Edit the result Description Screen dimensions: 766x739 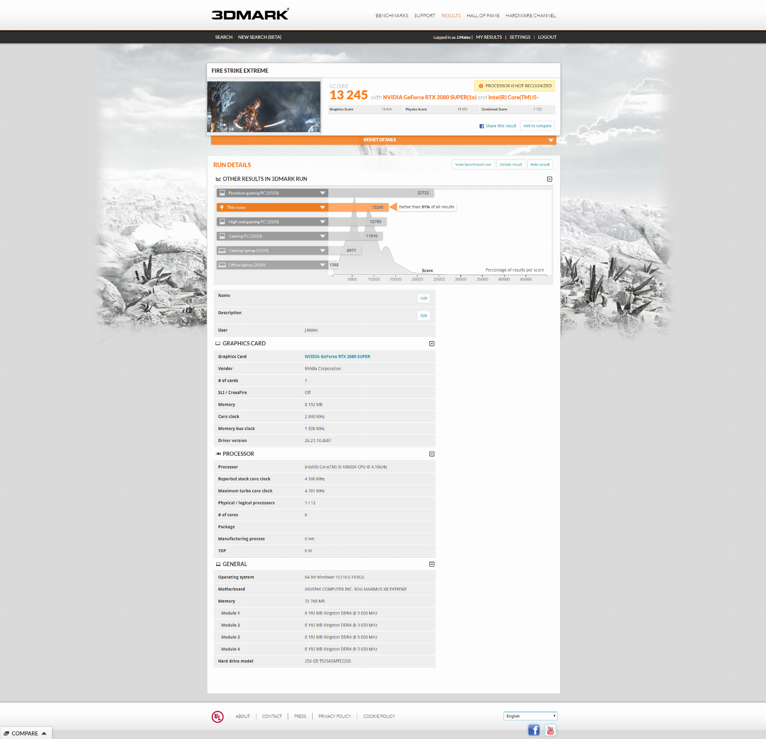pyautogui.click(x=424, y=316)
